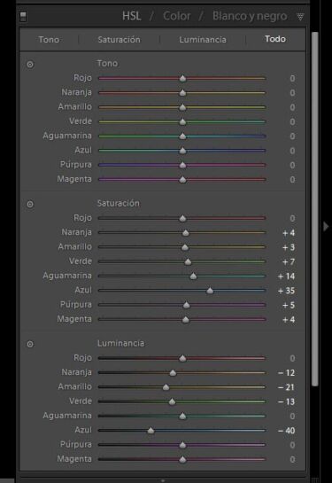Screen dimensions: 332x483
Task: Select the Todo tab
Action: click(275, 39)
